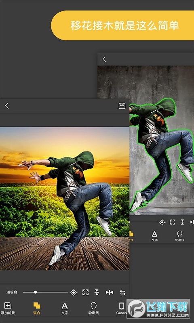Center the foreground with the target icon
Image resolution: width=194 pixels, height=323 pixels.
point(74,292)
